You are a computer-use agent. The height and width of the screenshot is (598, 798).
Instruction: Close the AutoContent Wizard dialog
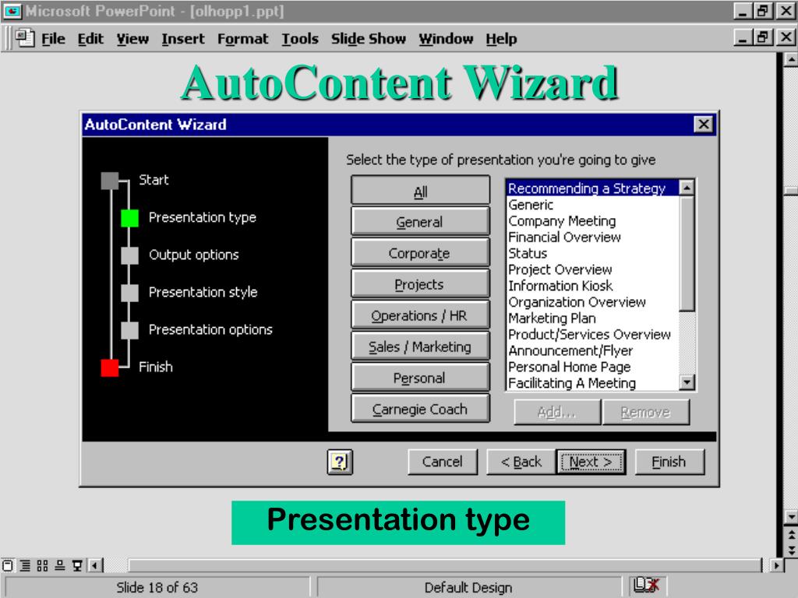click(704, 124)
